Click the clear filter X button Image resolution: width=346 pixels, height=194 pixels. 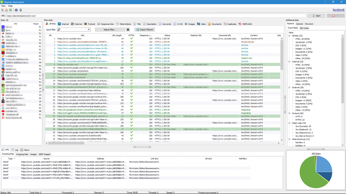[x=128, y=30]
